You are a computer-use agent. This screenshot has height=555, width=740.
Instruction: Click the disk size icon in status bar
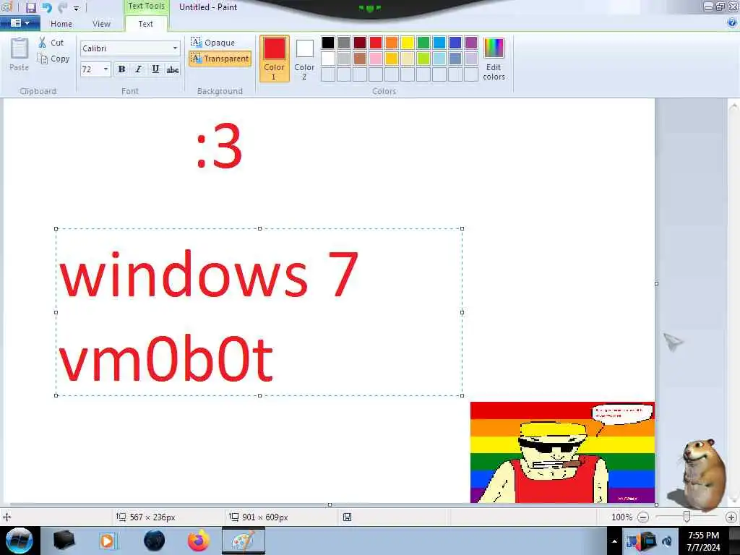click(347, 517)
